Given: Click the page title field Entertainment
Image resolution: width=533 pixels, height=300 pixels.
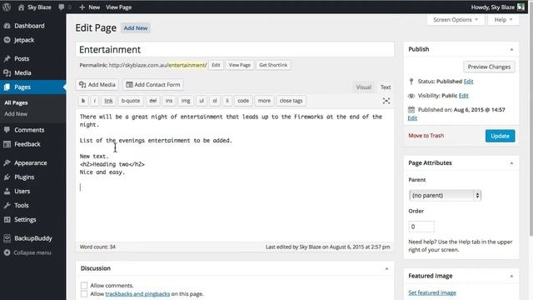Looking at the screenshot, I should pyautogui.click(x=235, y=50).
